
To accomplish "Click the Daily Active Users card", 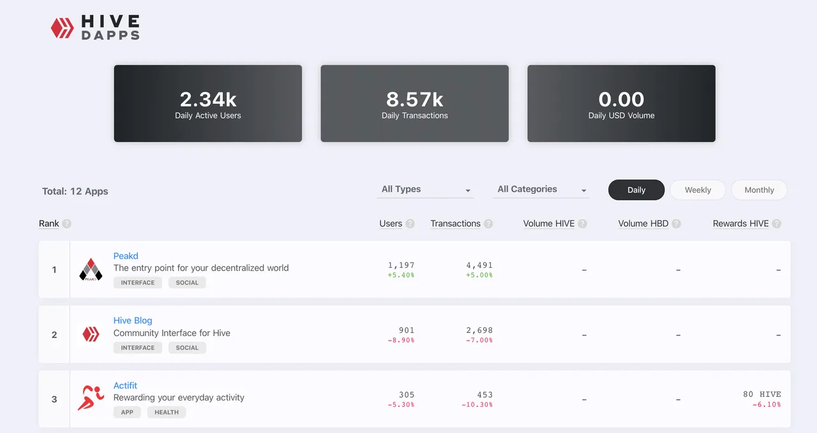I will (x=208, y=103).
